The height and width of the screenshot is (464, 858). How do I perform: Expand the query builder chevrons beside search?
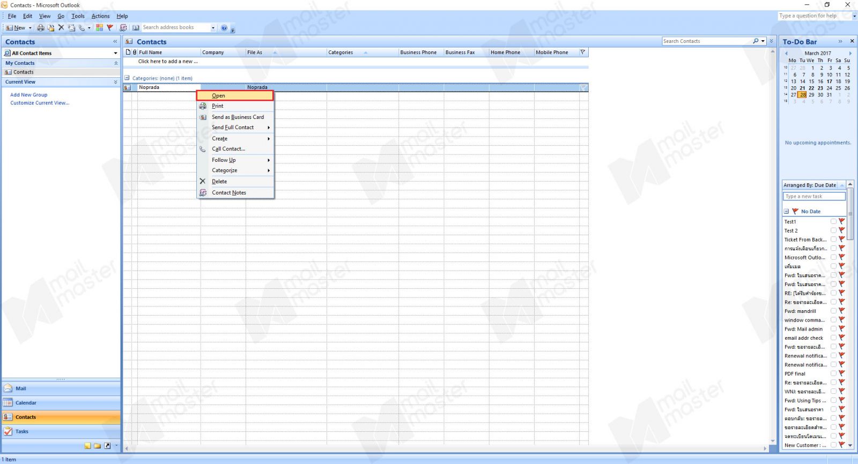point(772,41)
